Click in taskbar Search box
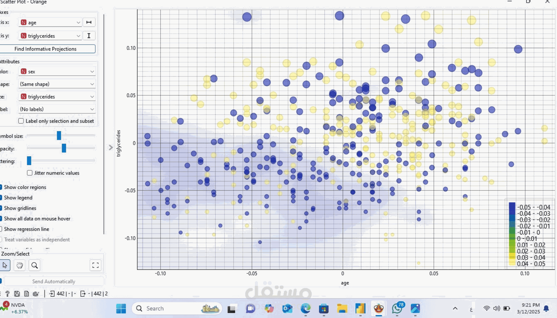This screenshot has height=318, width=557. point(177,308)
